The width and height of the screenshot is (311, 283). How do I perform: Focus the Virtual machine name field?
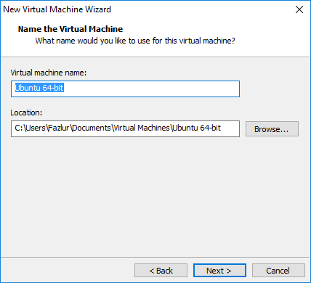click(125, 89)
